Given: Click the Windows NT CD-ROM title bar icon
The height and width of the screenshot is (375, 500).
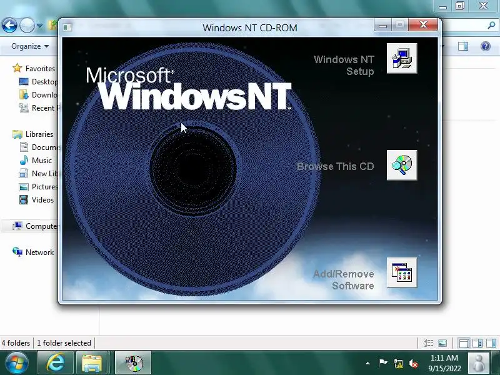Looking at the screenshot, I should (67, 27).
